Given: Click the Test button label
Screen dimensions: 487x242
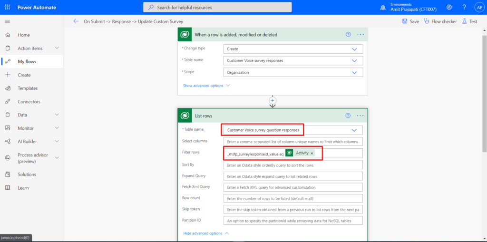Looking at the screenshot, I should [x=473, y=22].
